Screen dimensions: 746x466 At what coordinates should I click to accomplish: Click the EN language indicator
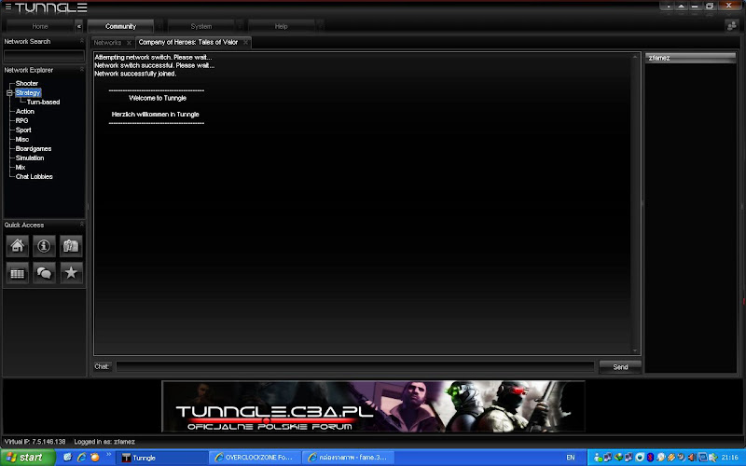(x=570, y=458)
